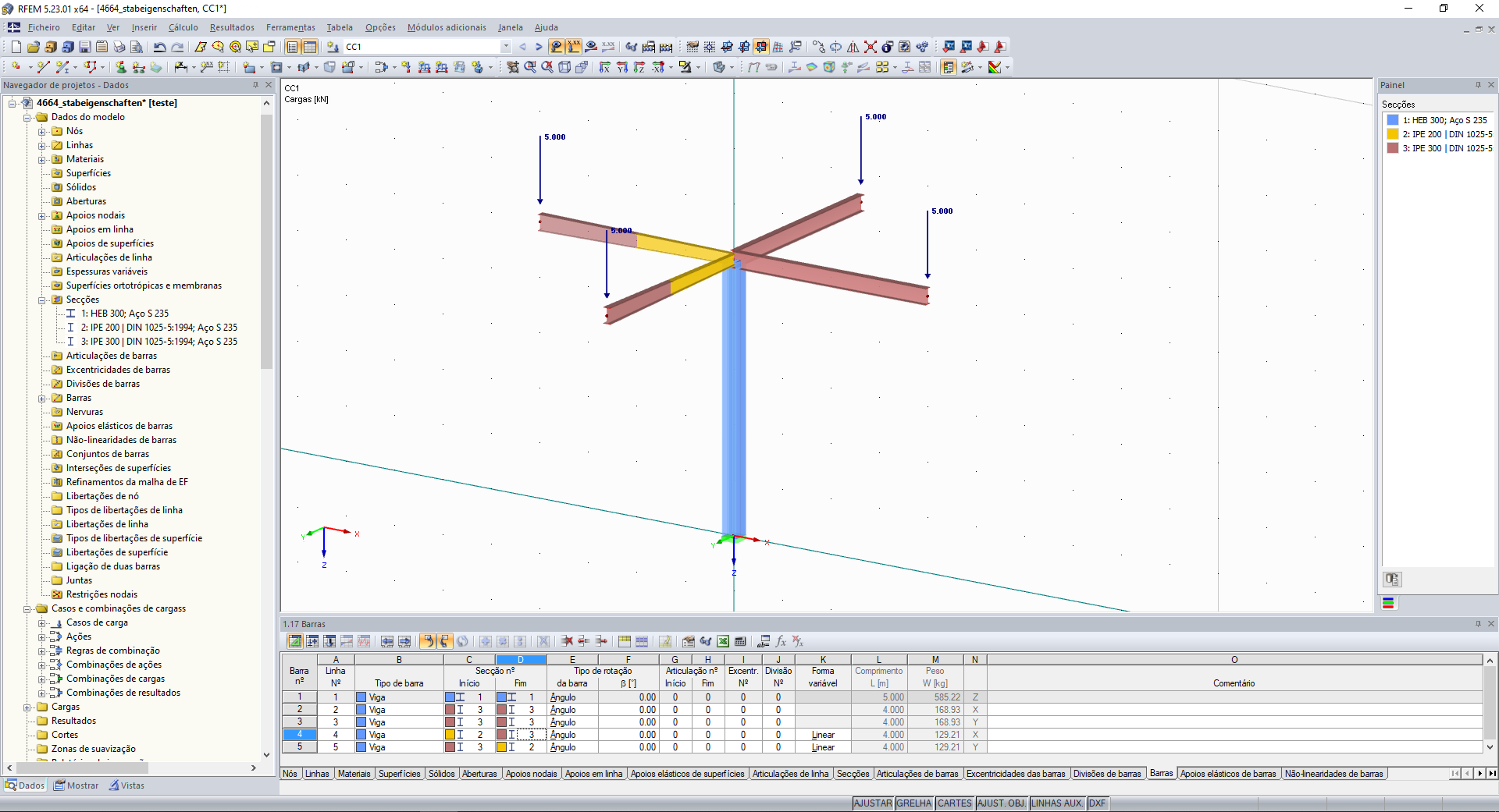Expand the Materiais tree node

coord(42,159)
